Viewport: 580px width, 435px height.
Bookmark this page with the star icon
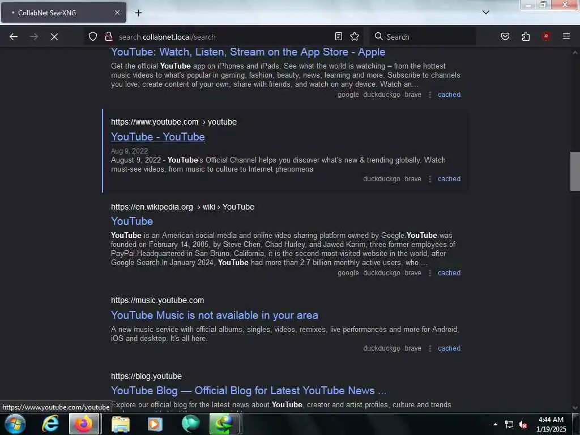[x=355, y=36]
